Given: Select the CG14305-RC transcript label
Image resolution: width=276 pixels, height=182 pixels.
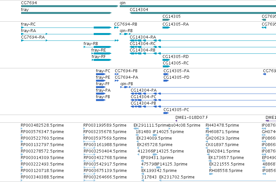Looking at the screenshot, I should click(x=176, y=63).
